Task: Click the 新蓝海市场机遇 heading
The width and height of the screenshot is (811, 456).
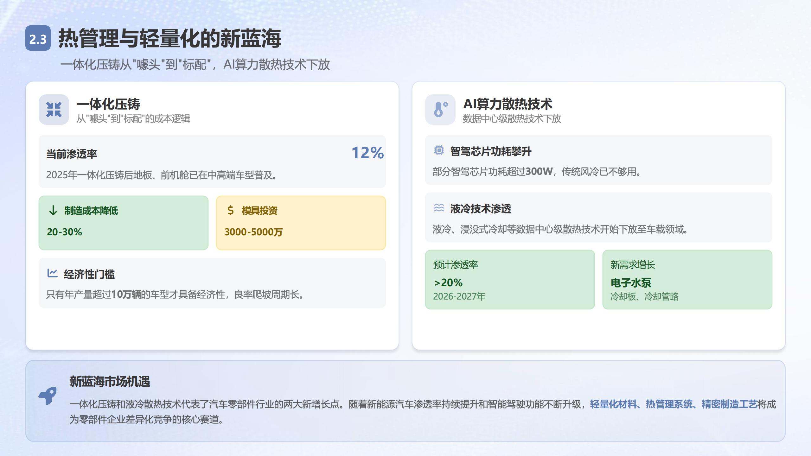Action: 110,382
